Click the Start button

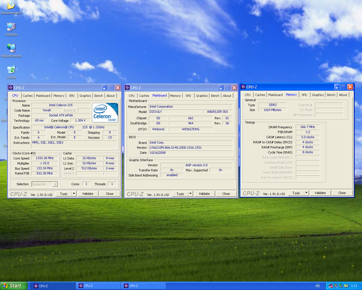click(x=14, y=286)
